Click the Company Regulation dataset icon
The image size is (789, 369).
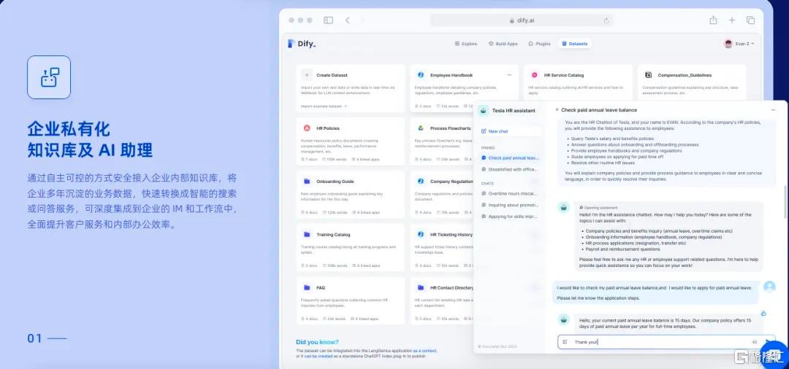tap(420, 182)
